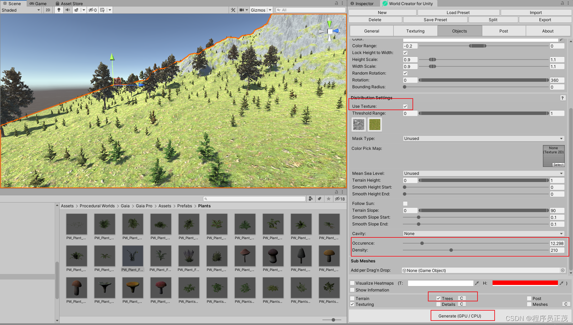This screenshot has width=573, height=325.
Task: Click the Save Preset button
Action: (x=435, y=19)
